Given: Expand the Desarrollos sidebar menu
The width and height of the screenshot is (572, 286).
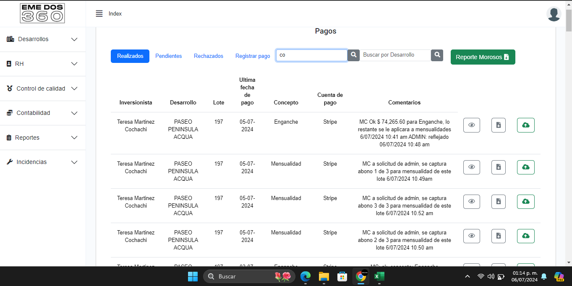Looking at the screenshot, I should pyautogui.click(x=43, y=39).
